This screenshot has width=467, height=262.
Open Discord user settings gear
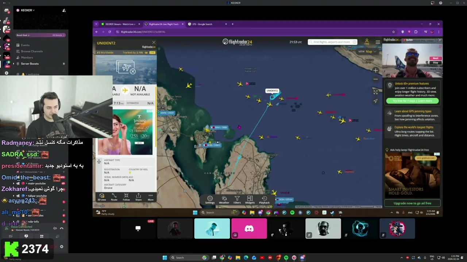(61, 247)
